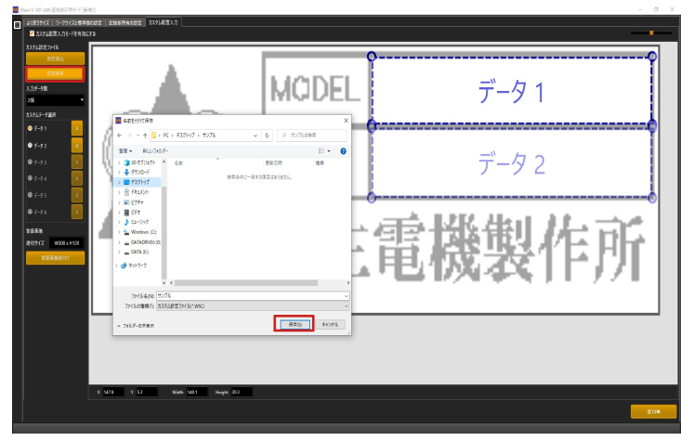
Task: Select the データ5 radio button
Action: click(x=30, y=195)
